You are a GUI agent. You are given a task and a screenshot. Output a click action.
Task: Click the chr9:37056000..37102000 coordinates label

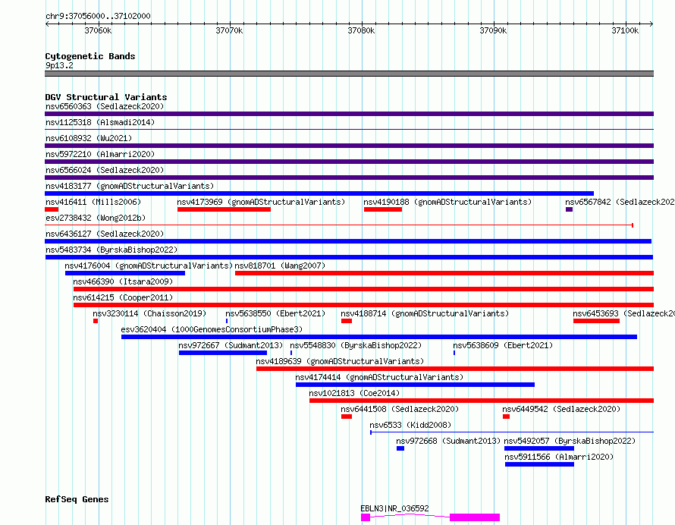coord(98,16)
